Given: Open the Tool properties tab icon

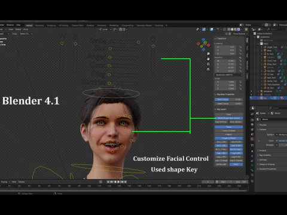Looking at the screenshot, I should pyautogui.click(x=252, y=114).
